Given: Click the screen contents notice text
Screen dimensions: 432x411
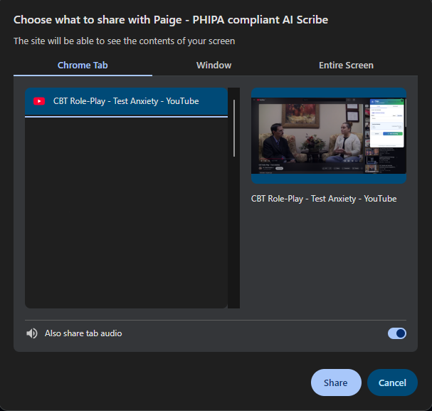Looking at the screenshot, I should point(124,41).
